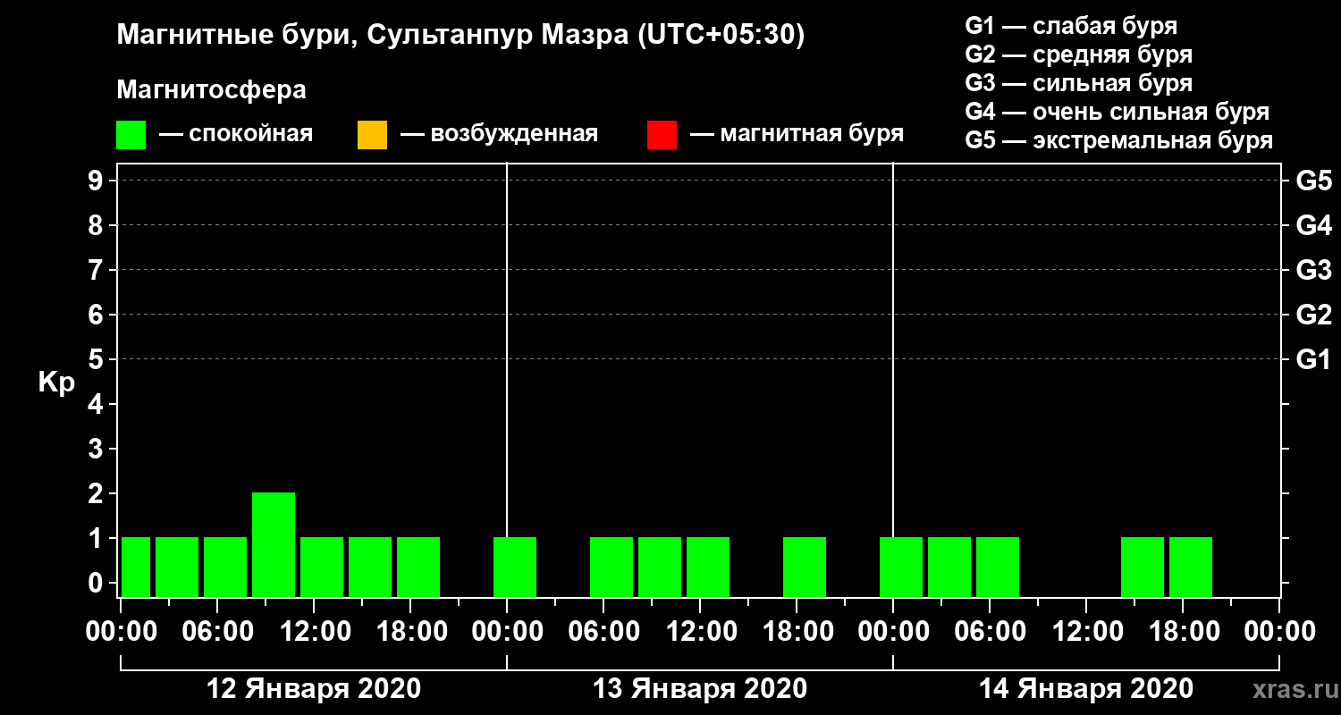Click the '— возбужденная' legend label

coord(499,135)
